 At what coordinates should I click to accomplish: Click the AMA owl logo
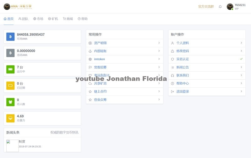(x=7, y=7)
